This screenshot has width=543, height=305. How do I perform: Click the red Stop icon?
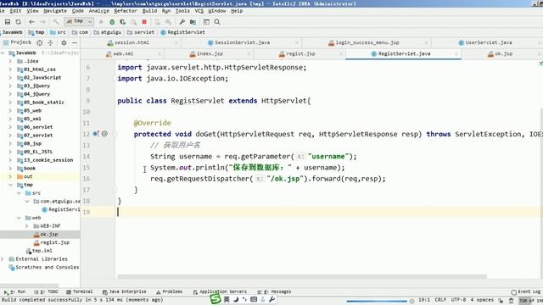144,22
